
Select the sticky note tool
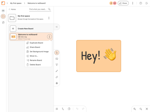(57, 59)
